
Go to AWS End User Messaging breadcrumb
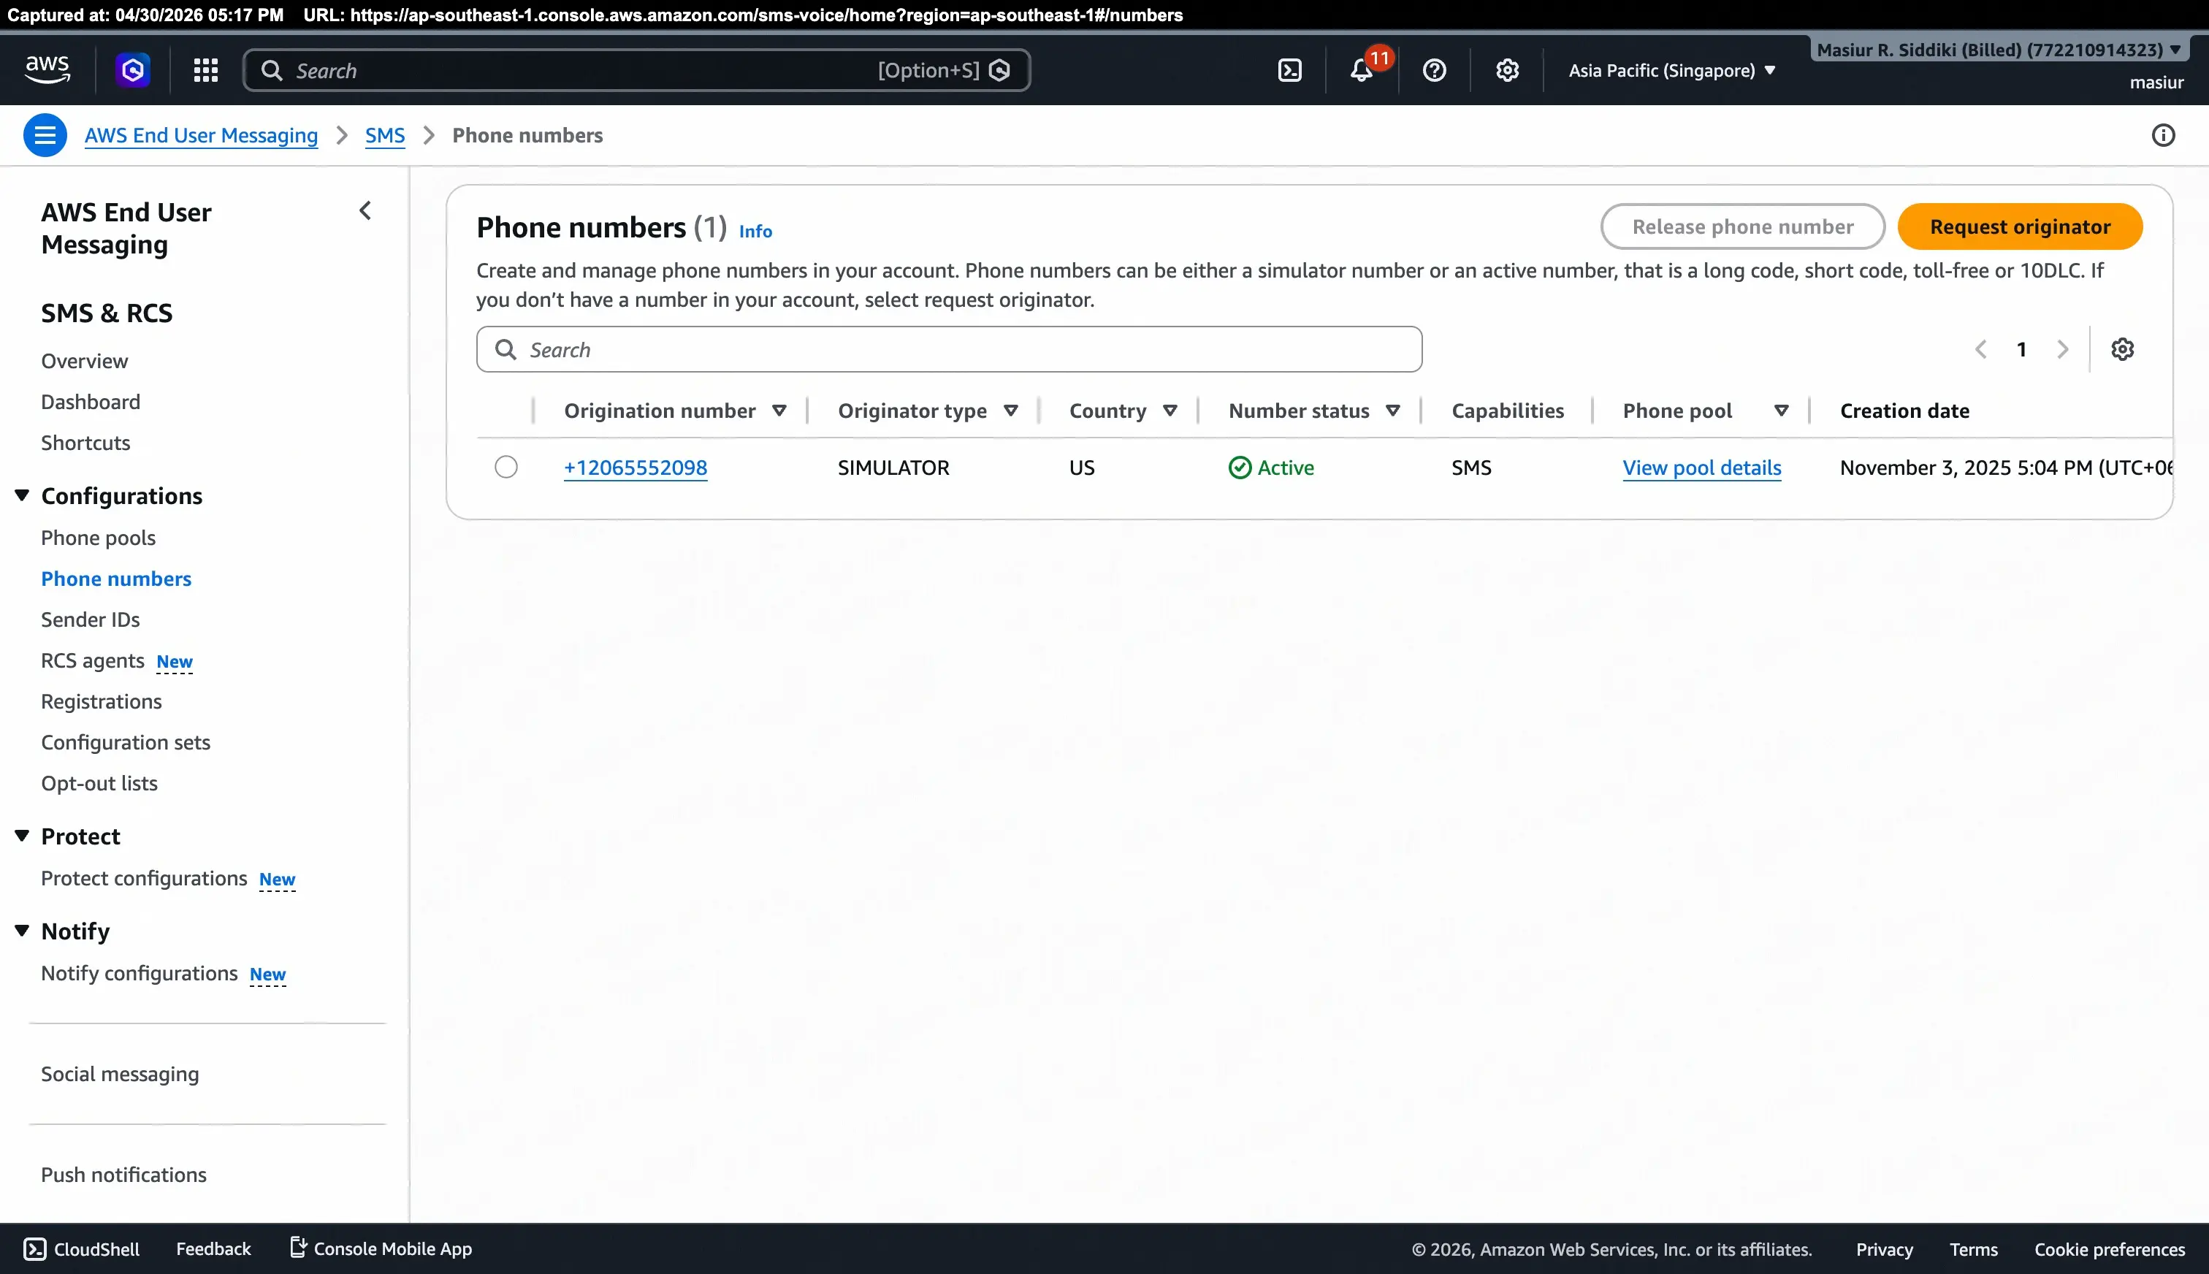[x=201, y=136]
